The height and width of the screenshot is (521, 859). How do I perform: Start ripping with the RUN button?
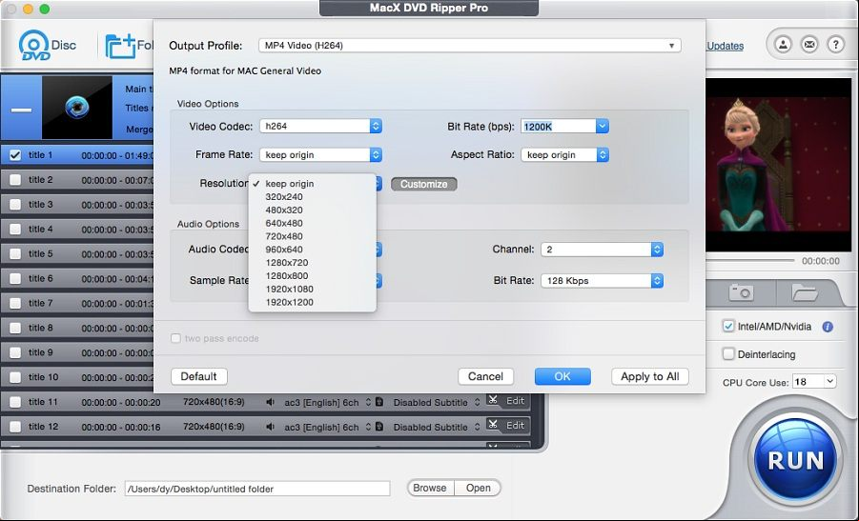795,460
